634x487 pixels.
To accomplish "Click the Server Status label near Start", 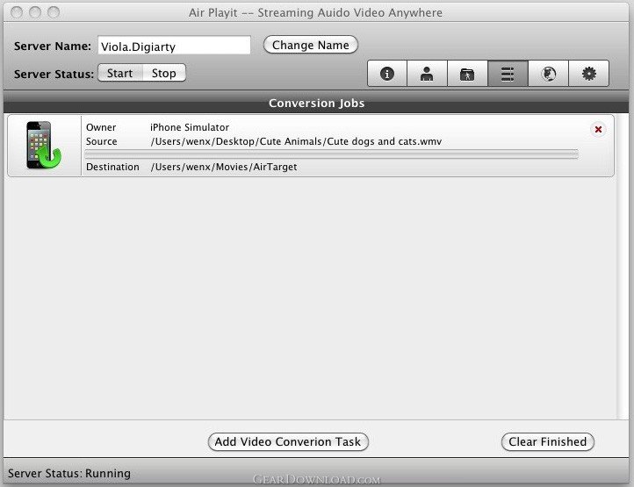I will tap(54, 74).
